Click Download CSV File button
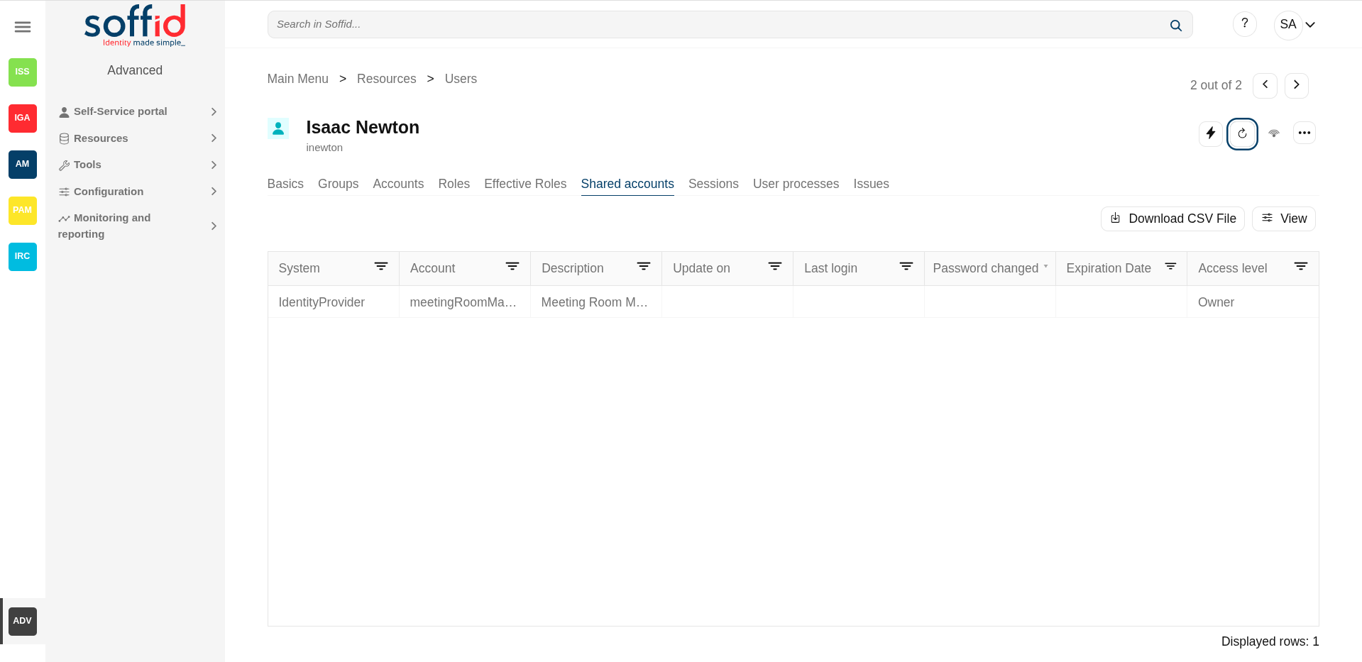This screenshot has height=662, width=1362. click(x=1172, y=219)
